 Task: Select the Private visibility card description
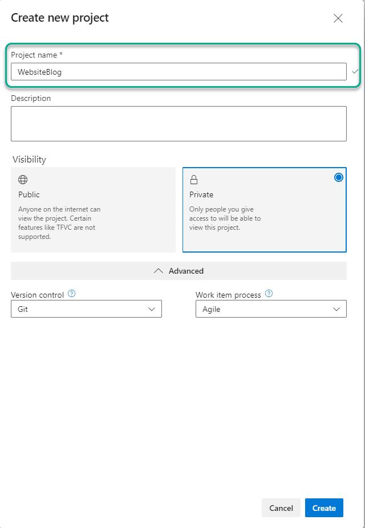[225, 218]
